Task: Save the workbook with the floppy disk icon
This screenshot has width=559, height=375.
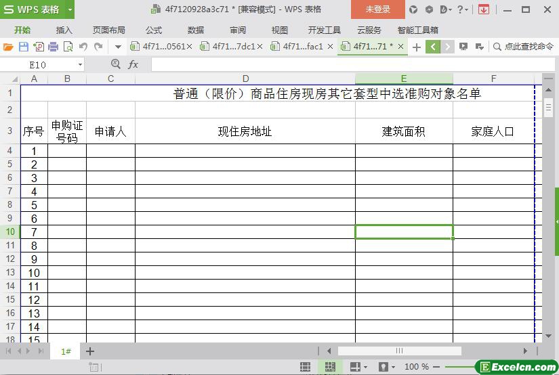Action: click(x=24, y=47)
